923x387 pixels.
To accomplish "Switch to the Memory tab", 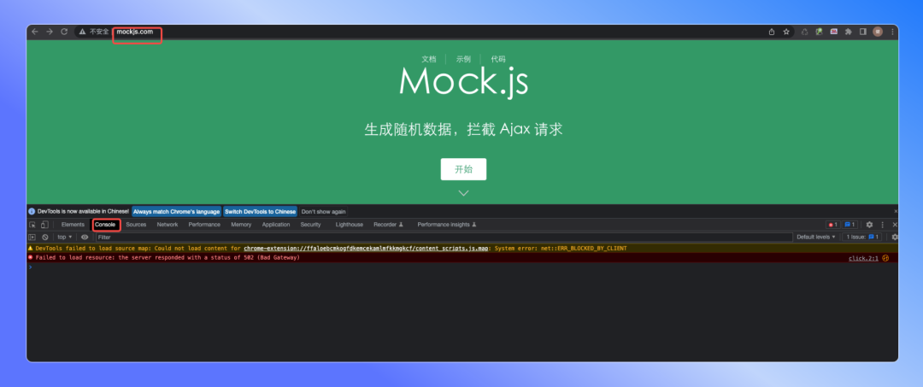I will coord(241,225).
